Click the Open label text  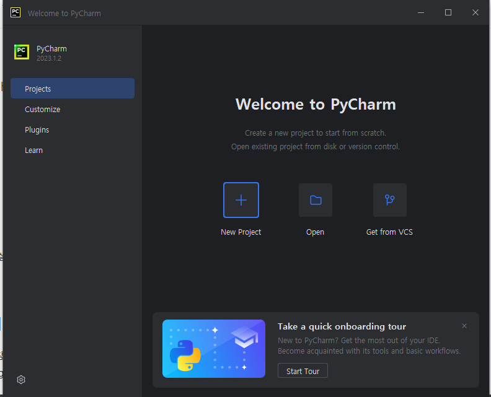tap(315, 232)
